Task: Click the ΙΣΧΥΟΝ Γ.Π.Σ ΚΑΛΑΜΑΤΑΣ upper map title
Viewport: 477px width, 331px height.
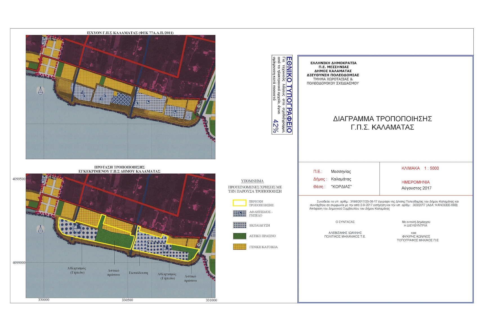Action: tap(130, 33)
